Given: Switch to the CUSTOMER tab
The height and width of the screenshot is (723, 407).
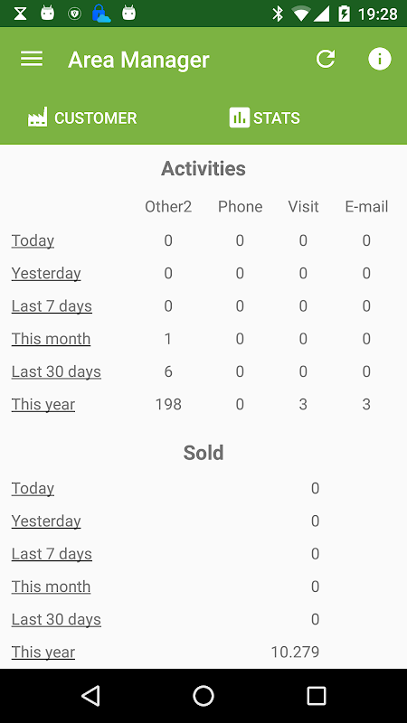Looking at the screenshot, I should point(82,117).
